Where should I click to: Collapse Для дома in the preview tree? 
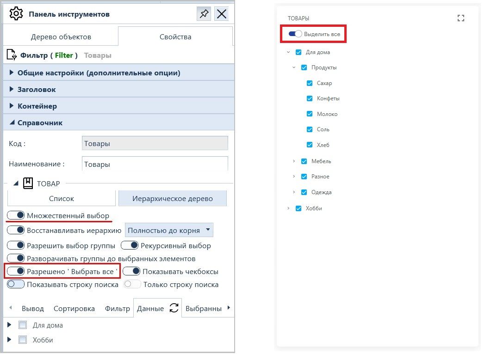(x=288, y=52)
